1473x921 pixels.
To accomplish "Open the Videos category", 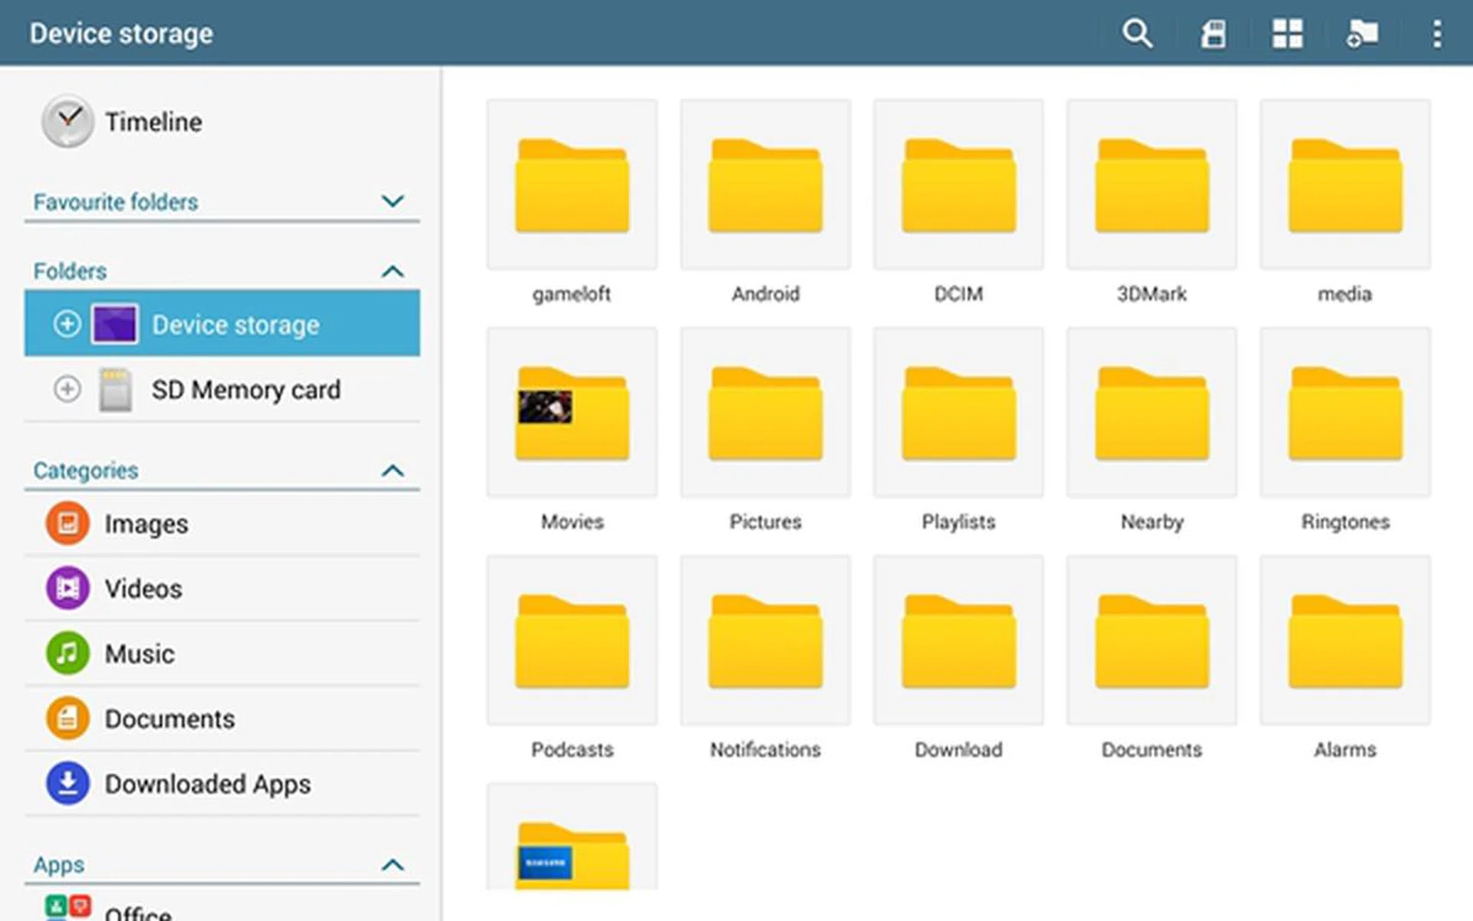I will pos(143,589).
